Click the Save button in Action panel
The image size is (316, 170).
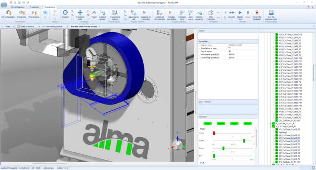click(200, 101)
